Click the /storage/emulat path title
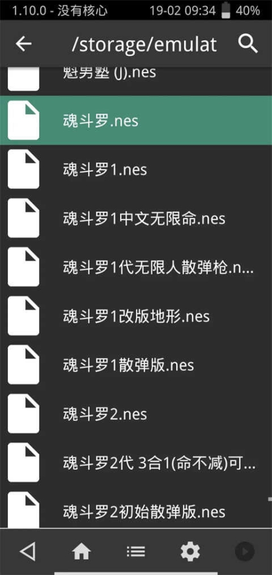Image resolution: width=272 pixels, height=575 pixels. pos(144,45)
